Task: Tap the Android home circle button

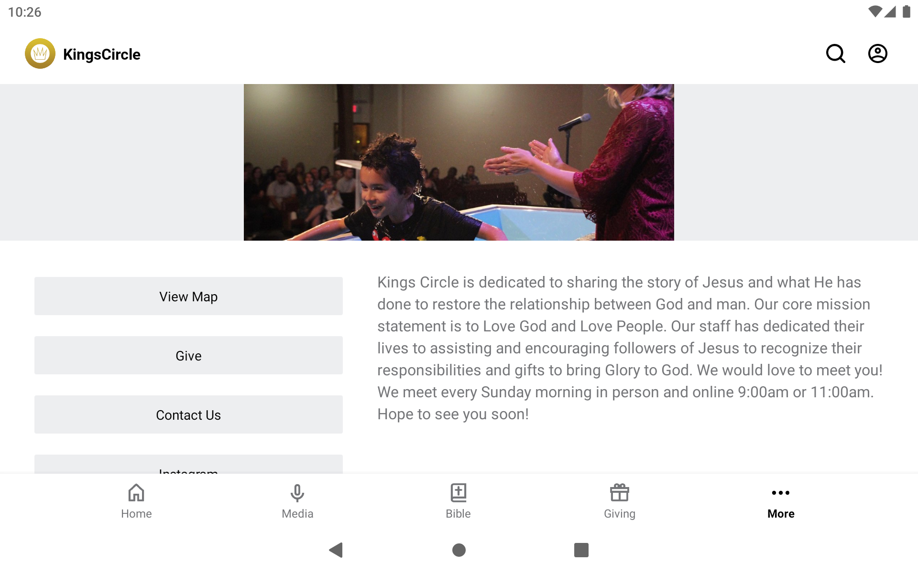Action: [x=459, y=550]
